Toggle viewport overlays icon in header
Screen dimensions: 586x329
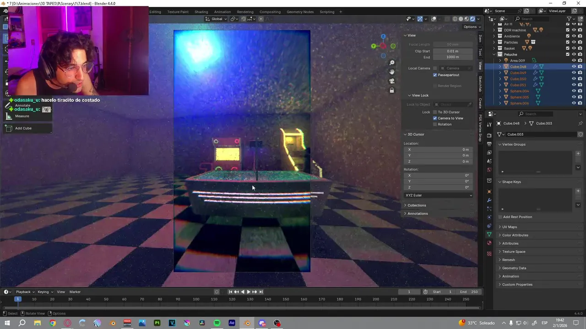434,19
